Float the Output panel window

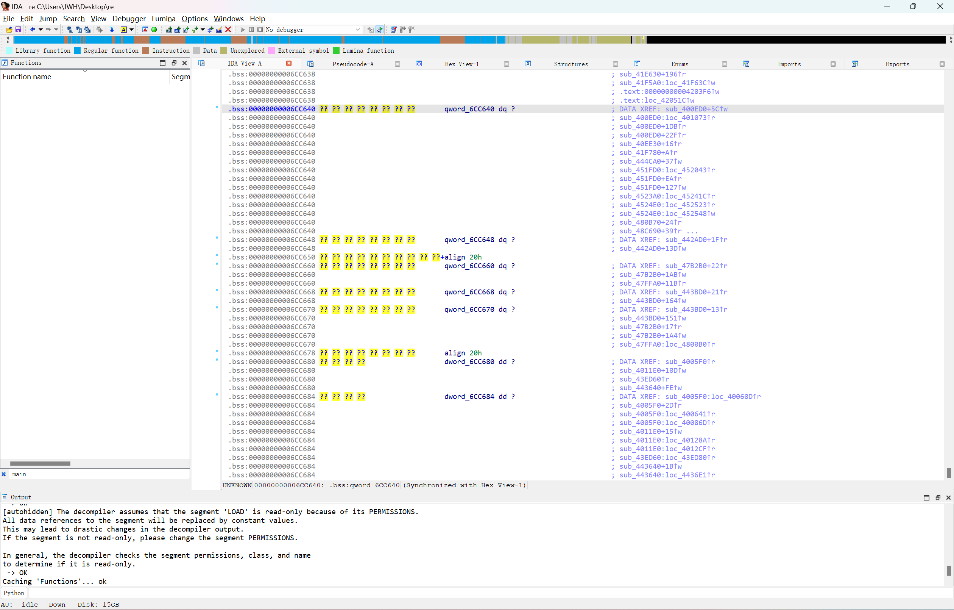pos(938,498)
